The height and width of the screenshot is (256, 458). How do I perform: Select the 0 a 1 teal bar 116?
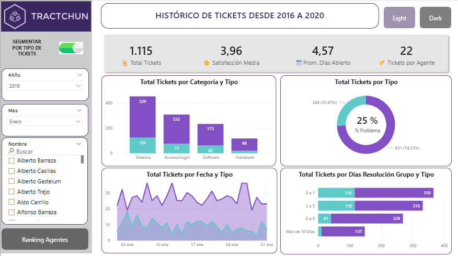pos(336,193)
